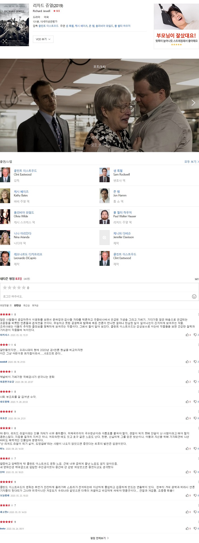Open the VOD 보기 dropdown
The image size is (199, 543).
43,39
